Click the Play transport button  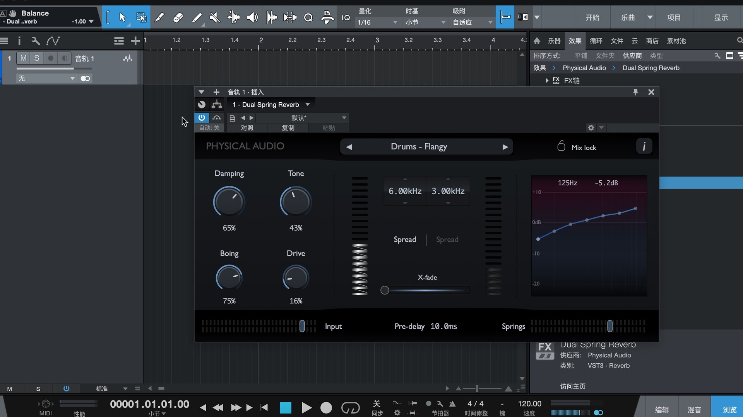(x=306, y=408)
